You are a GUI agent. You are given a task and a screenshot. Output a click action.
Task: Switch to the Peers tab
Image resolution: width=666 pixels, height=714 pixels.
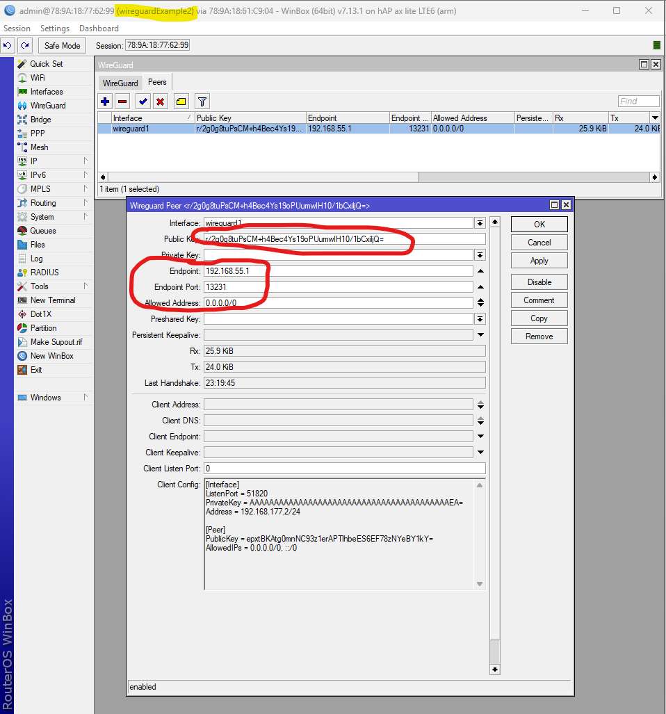[157, 82]
